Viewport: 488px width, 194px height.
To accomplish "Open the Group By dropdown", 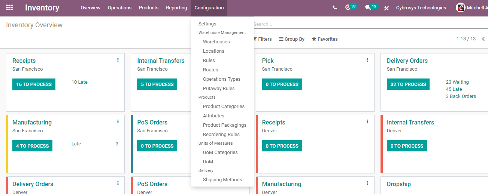I will (x=292, y=39).
